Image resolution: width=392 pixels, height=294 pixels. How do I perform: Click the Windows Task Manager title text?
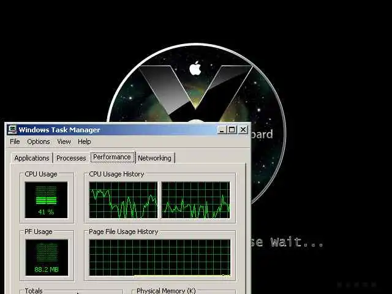click(59, 130)
